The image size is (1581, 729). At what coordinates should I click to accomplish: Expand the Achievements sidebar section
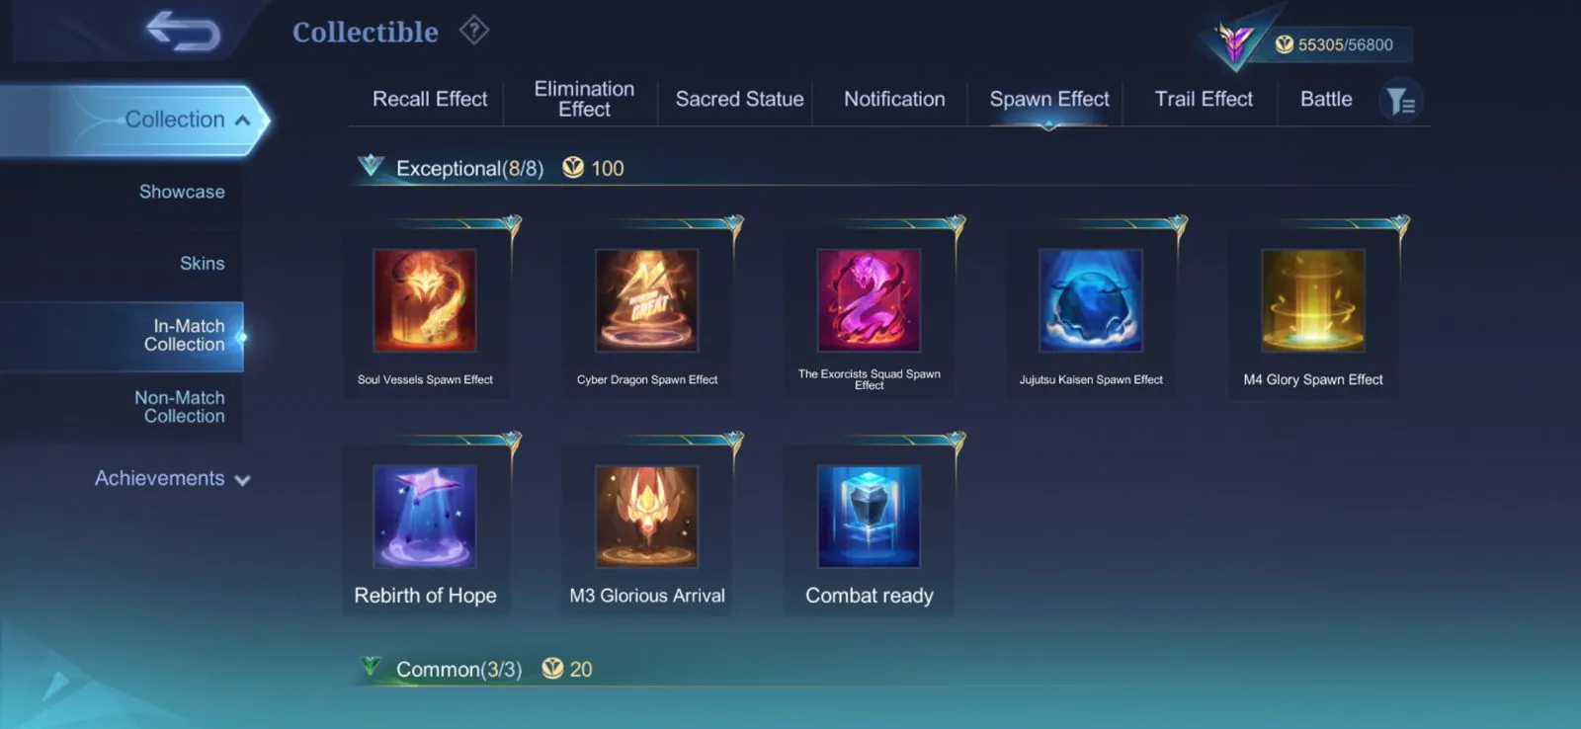pyautogui.click(x=172, y=478)
